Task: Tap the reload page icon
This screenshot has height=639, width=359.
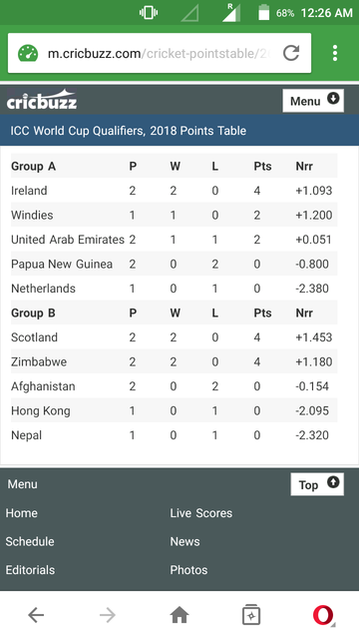Action: (291, 53)
